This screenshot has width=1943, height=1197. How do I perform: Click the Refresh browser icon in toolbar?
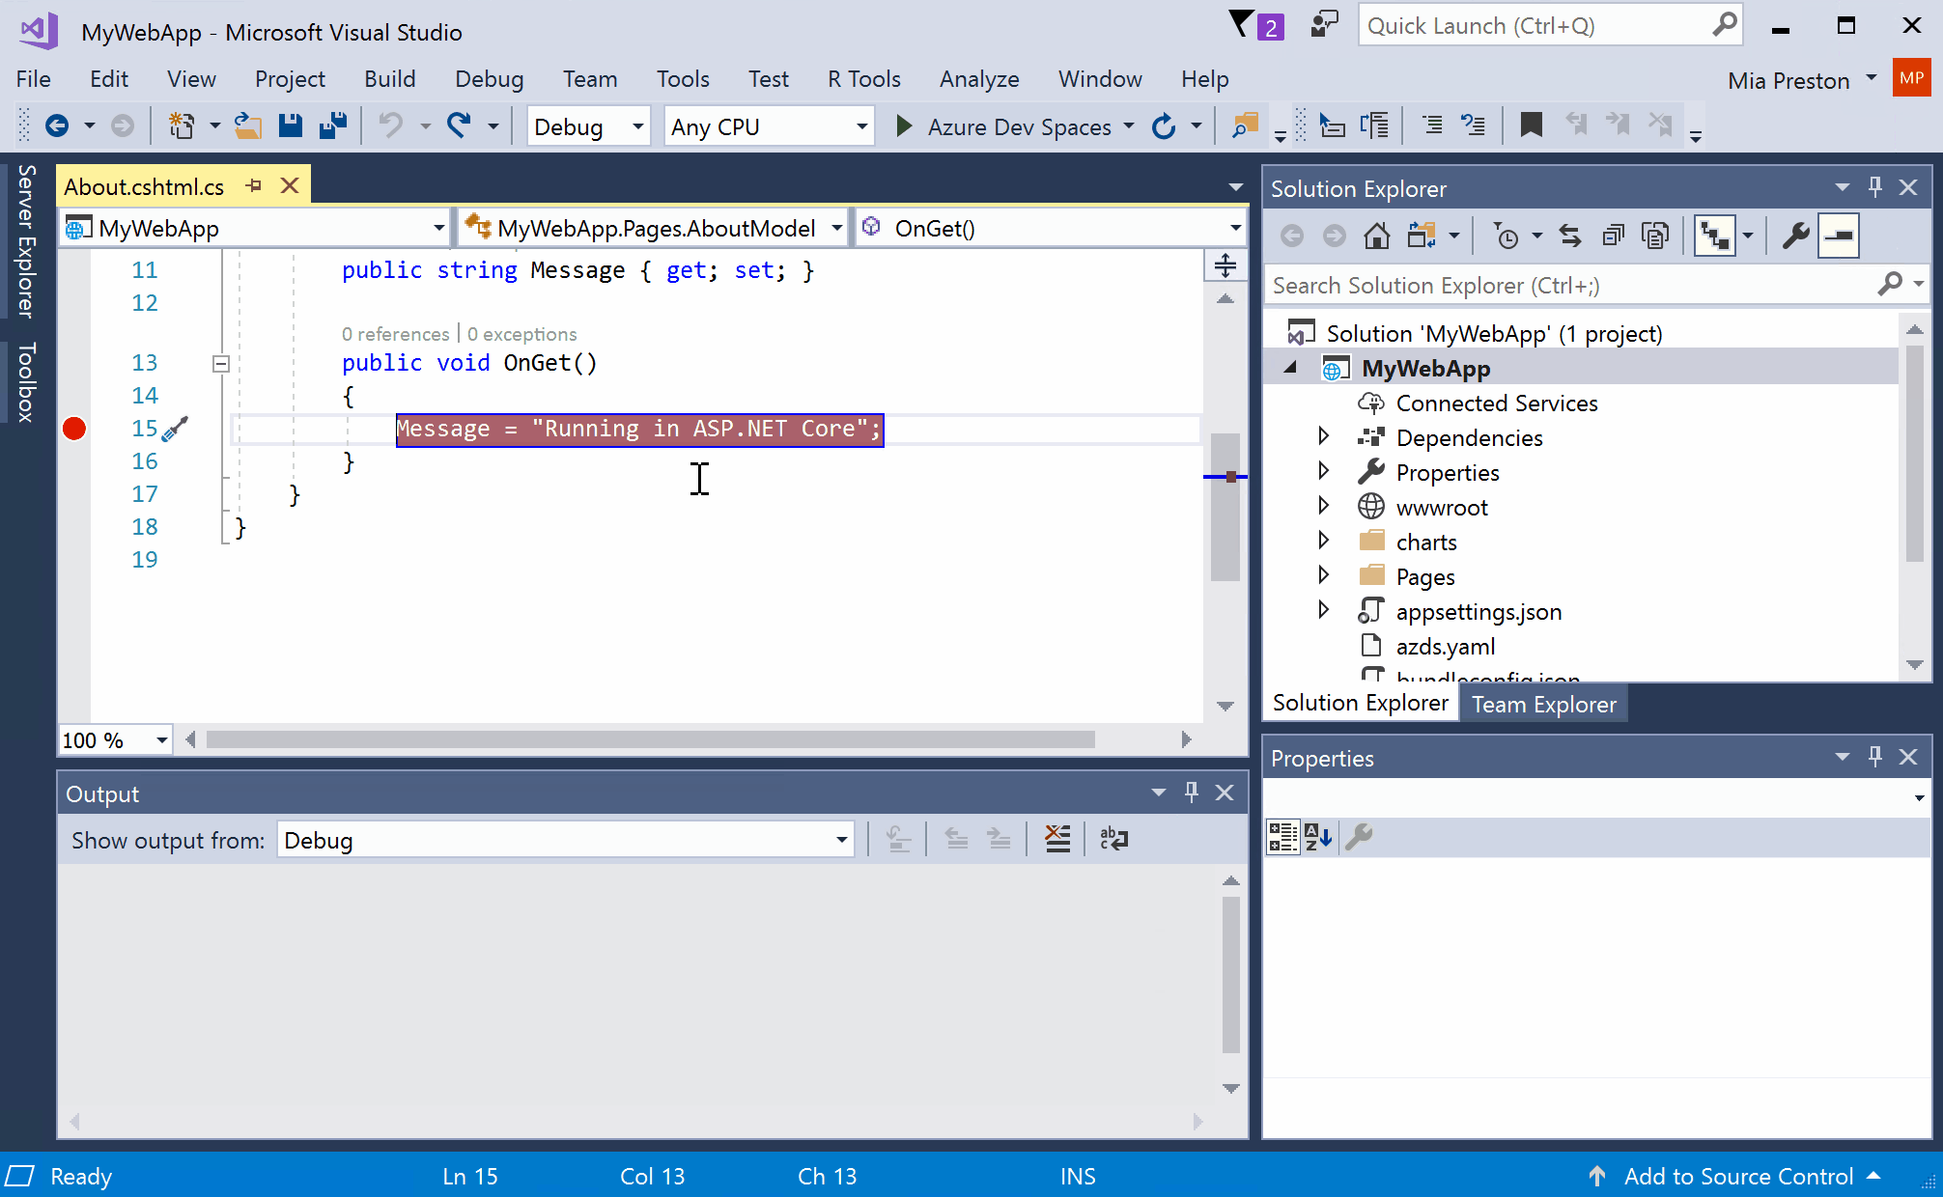coord(1164,125)
